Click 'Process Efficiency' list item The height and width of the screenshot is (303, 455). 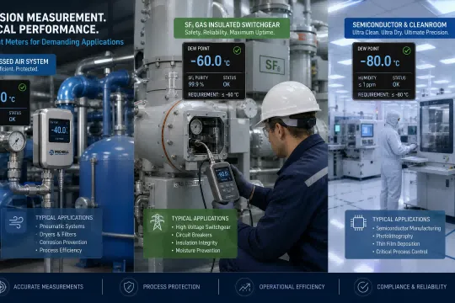coord(61,250)
